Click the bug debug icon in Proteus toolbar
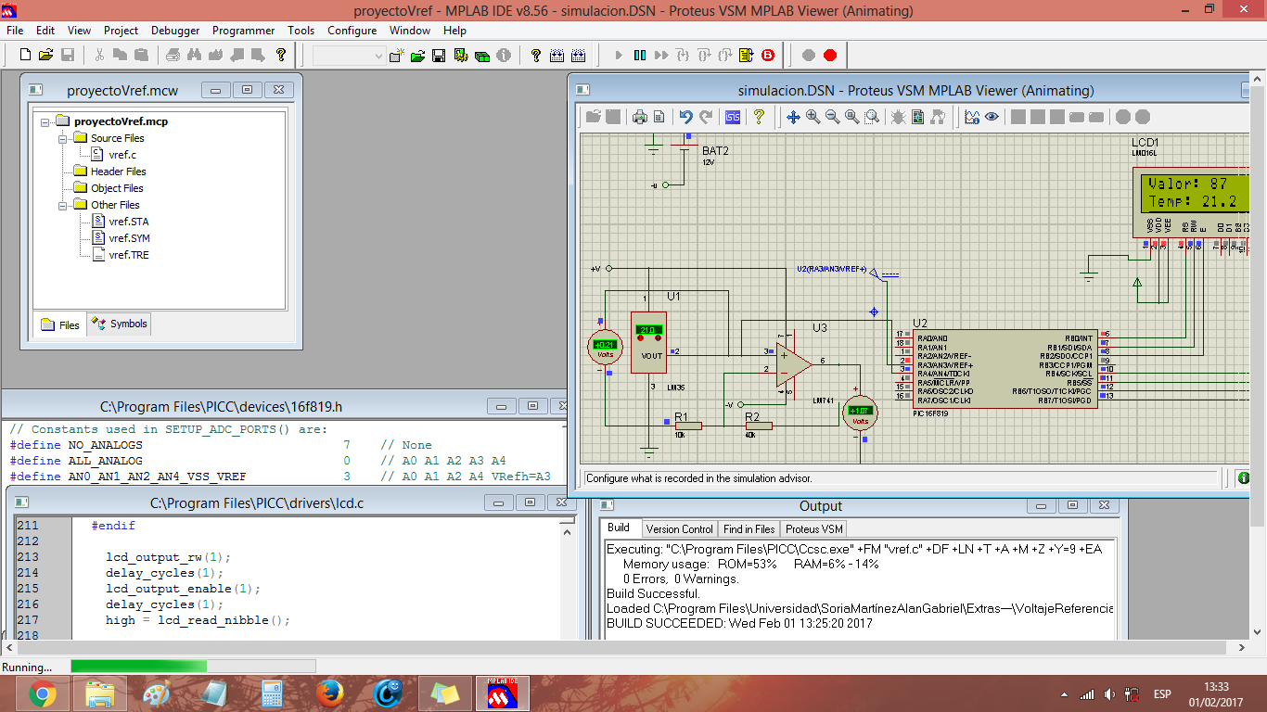The image size is (1267, 712). pos(898,117)
